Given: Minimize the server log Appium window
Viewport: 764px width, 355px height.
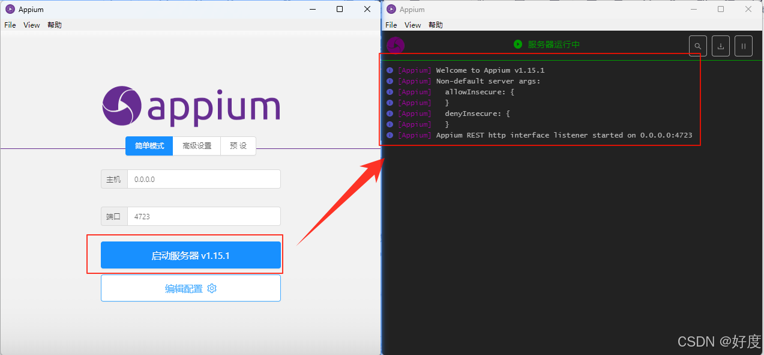Looking at the screenshot, I should (x=693, y=9).
